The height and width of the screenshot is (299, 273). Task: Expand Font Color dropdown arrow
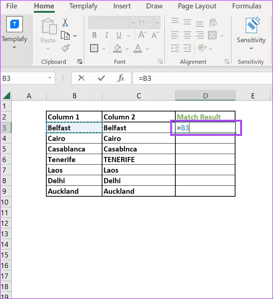147,49
